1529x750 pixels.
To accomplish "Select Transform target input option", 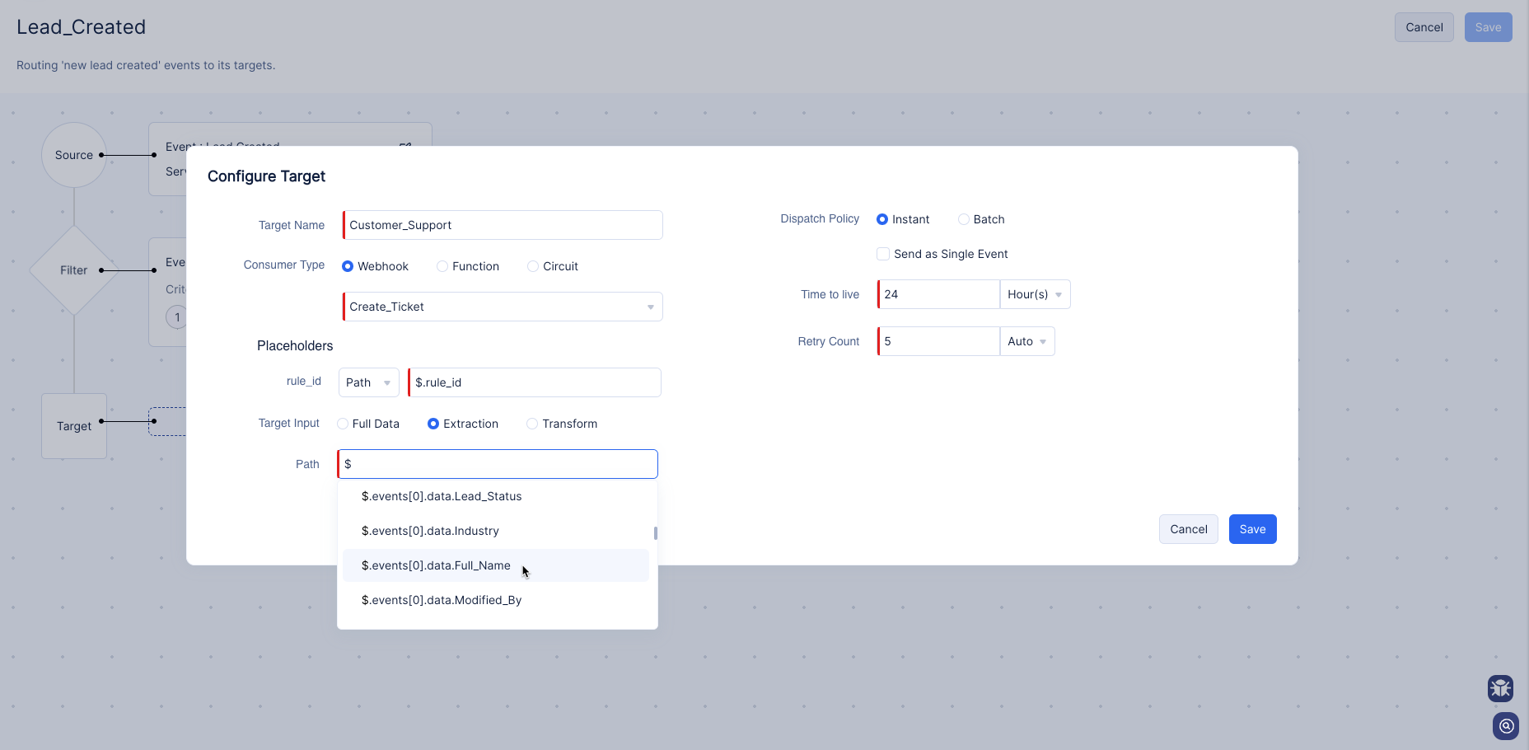I will tap(532, 424).
